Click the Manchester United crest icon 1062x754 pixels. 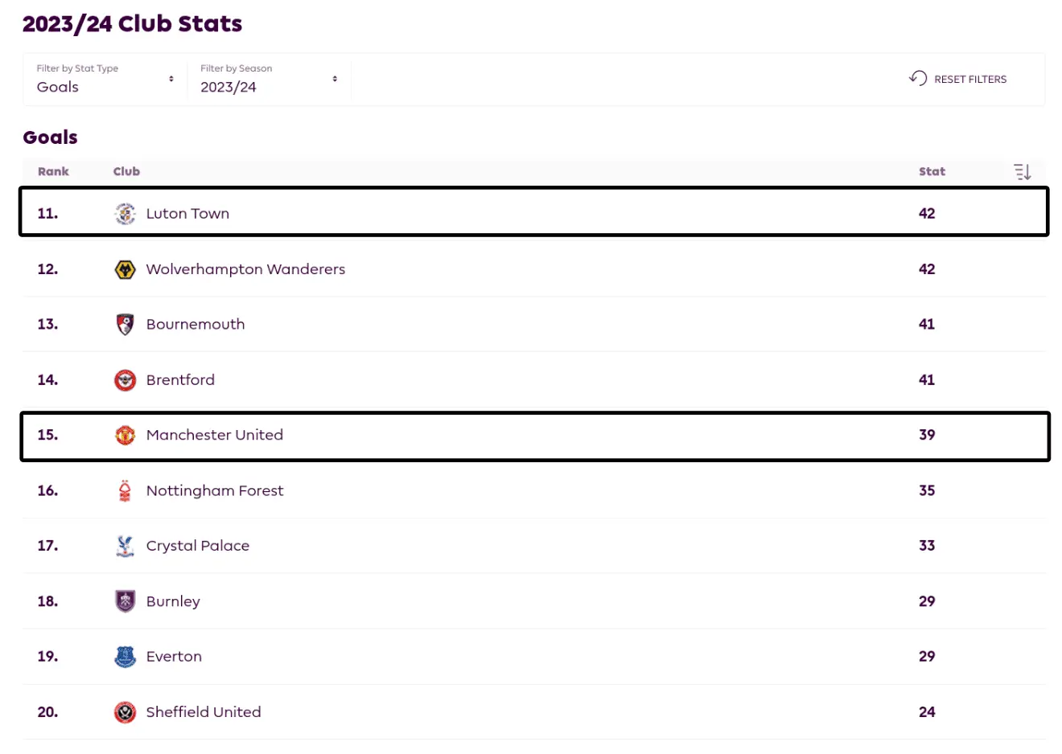coord(126,435)
